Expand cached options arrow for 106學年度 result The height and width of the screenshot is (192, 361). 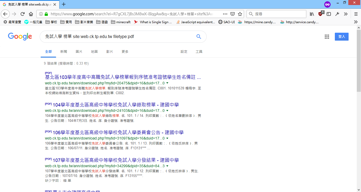click(167, 138)
